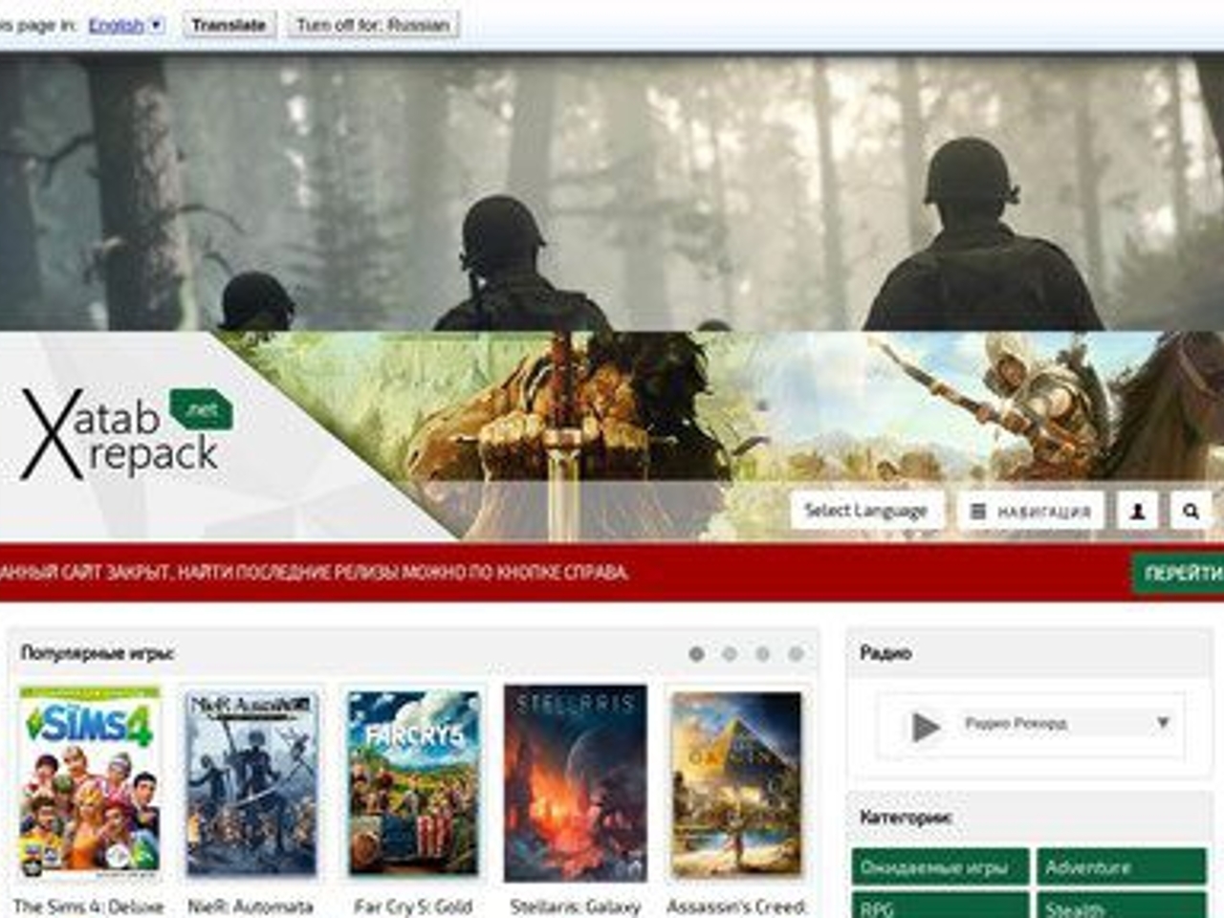Click the Translate button
Image resolution: width=1224 pixels, height=918 pixels.
pyautogui.click(x=229, y=25)
